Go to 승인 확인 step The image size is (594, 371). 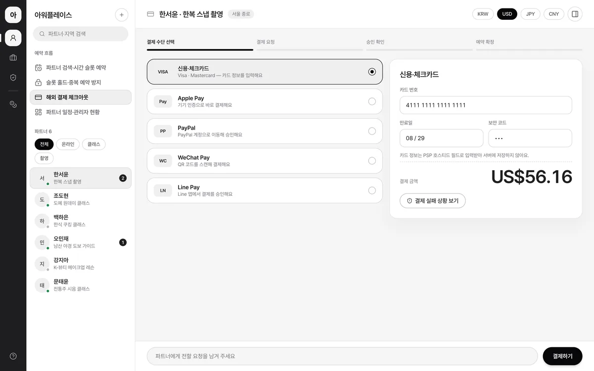(419, 44)
